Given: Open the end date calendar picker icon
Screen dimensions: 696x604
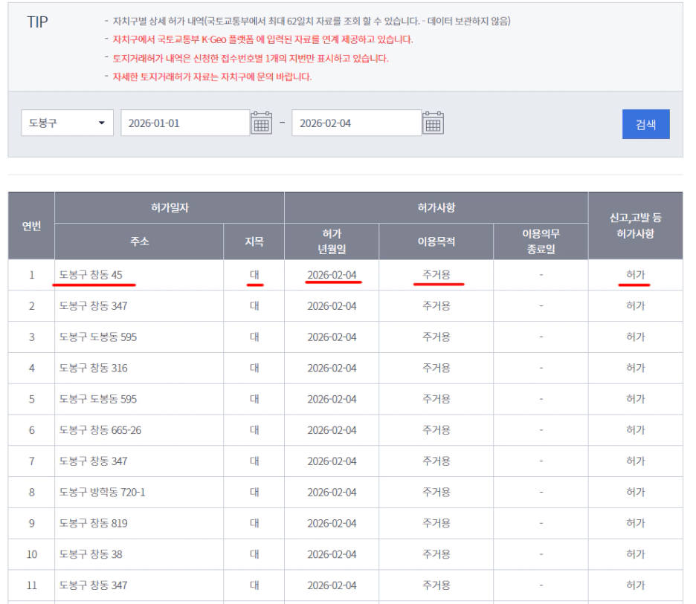Looking at the screenshot, I should (433, 123).
